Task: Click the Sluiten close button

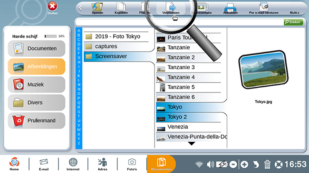Action: [x=52, y=8]
